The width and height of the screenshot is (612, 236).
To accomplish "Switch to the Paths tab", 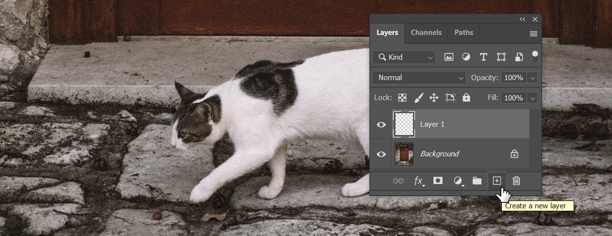I will 463,33.
